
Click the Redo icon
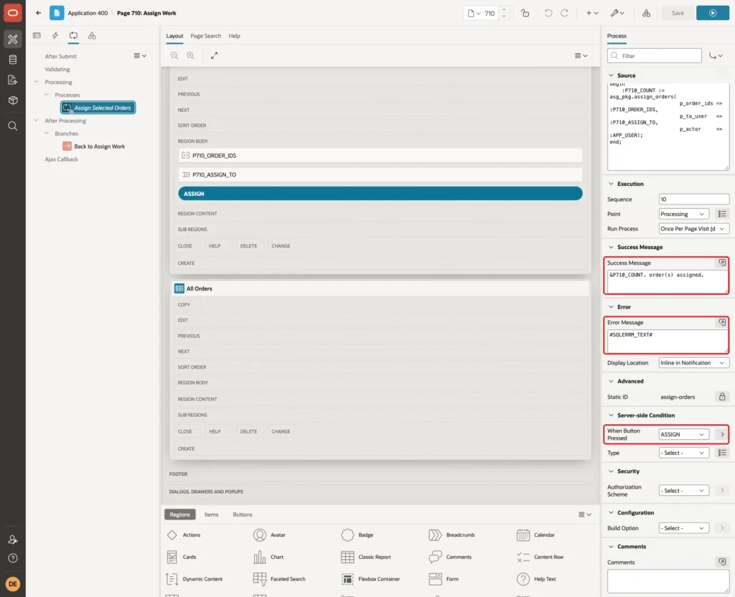564,13
